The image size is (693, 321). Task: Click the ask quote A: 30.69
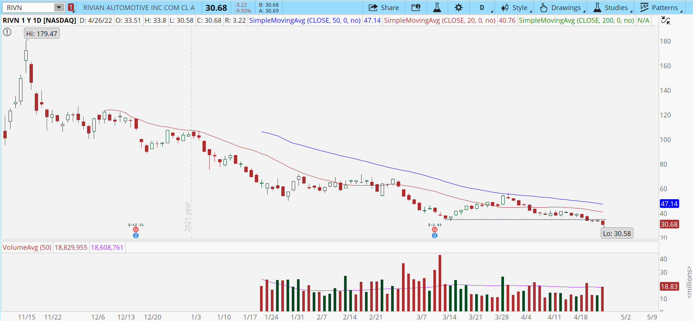pyautogui.click(x=269, y=11)
